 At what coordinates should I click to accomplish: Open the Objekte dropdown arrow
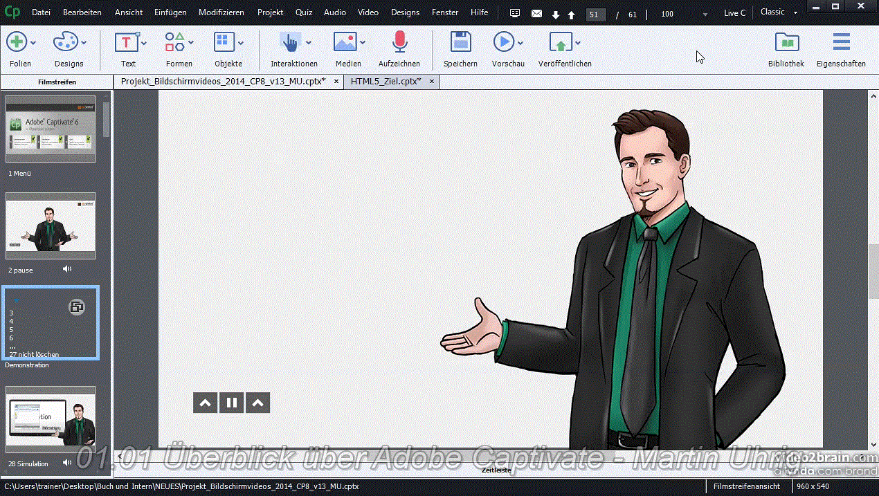241,43
